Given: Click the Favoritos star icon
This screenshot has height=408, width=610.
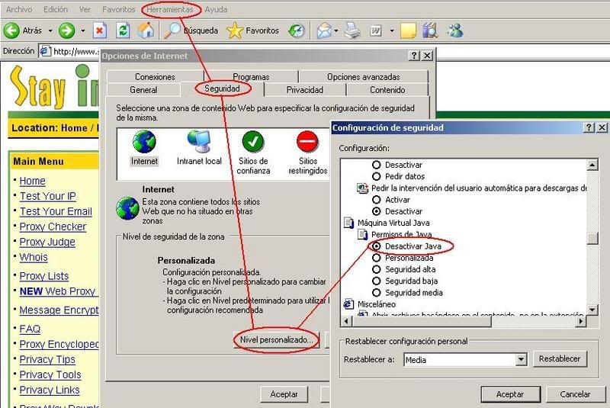Looking at the screenshot, I should pyautogui.click(x=235, y=31).
